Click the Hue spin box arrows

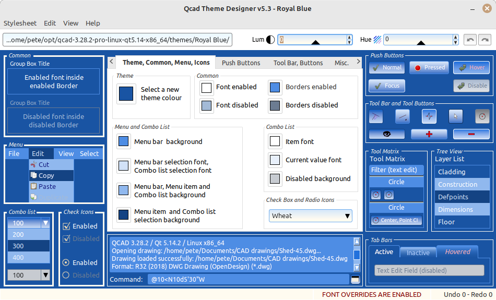[455, 40]
